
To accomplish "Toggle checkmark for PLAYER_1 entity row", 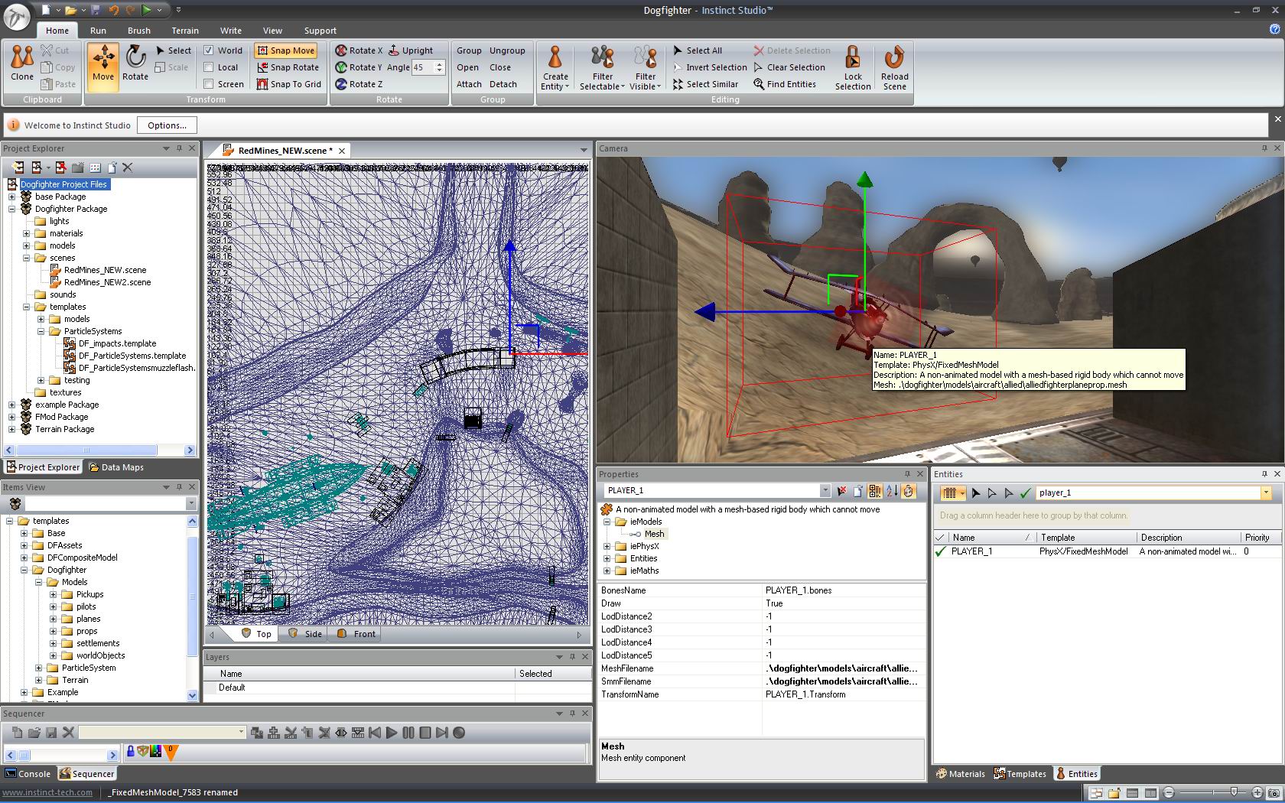I will click(941, 551).
